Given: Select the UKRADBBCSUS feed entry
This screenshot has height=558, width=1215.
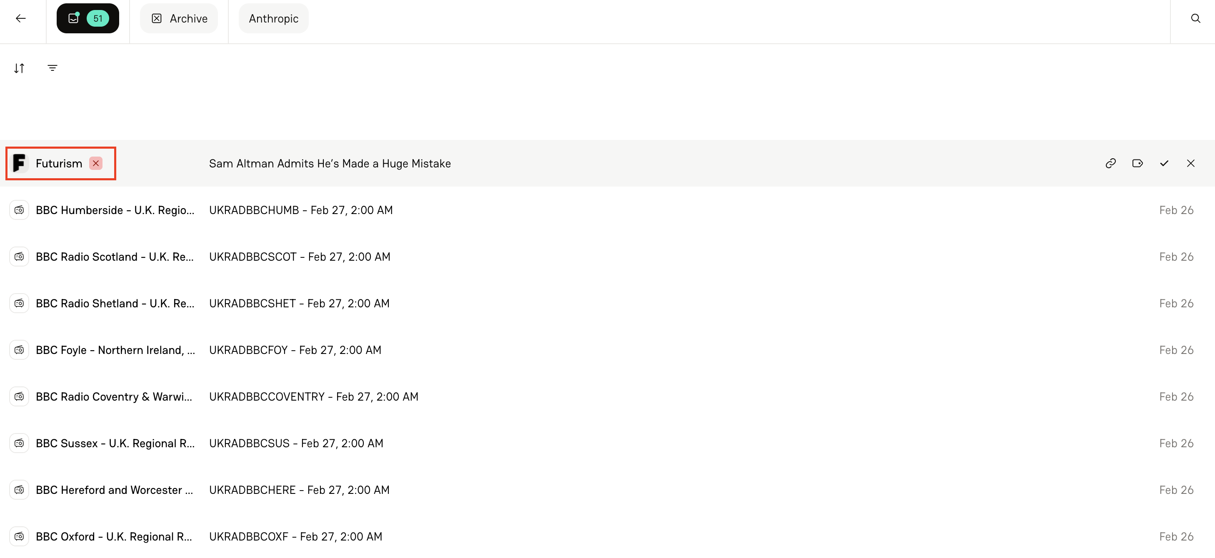Looking at the screenshot, I should coord(296,443).
